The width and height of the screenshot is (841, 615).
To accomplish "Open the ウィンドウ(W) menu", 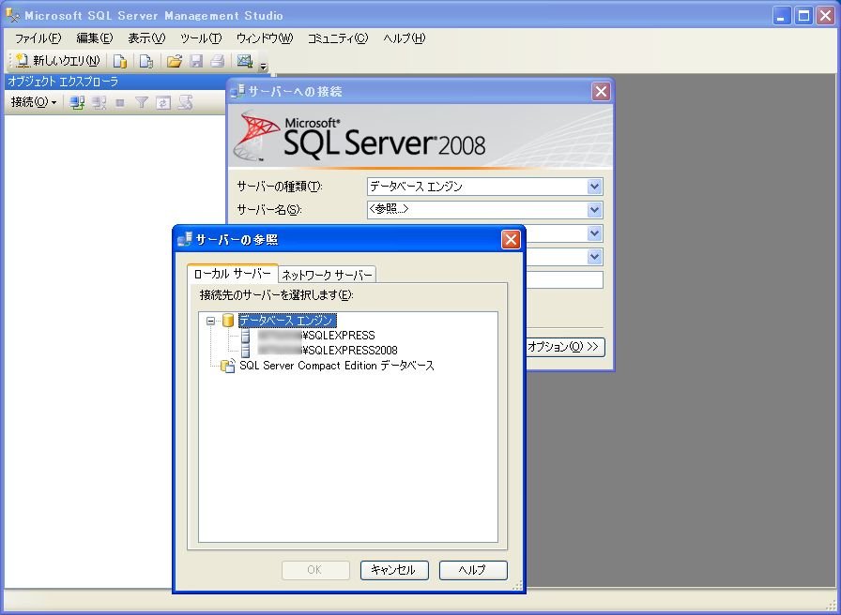I will (265, 38).
